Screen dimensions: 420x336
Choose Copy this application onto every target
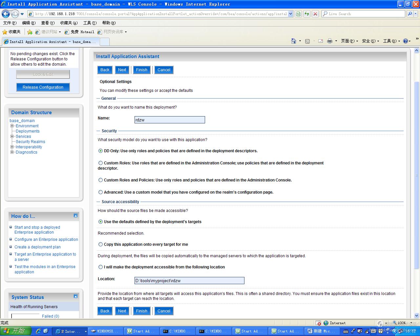100,244
